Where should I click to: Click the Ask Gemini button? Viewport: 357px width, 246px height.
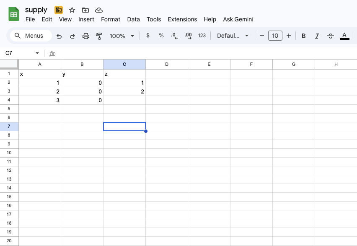tap(238, 19)
